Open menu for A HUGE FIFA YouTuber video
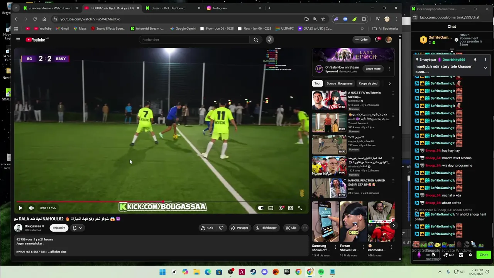This screenshot has width=494, height=278. coord(393,93)
